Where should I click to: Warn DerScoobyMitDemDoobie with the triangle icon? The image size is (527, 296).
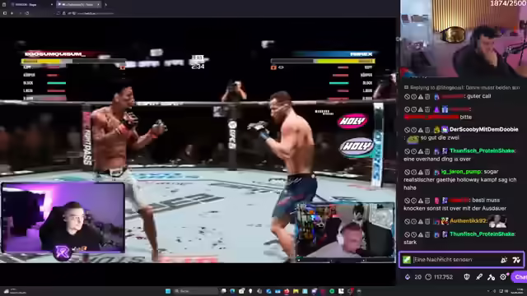pos(421,130)
